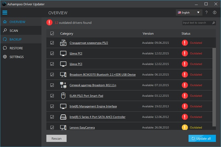Click the info icon in header
Screen dimensions: 221x147
(215, 13)
